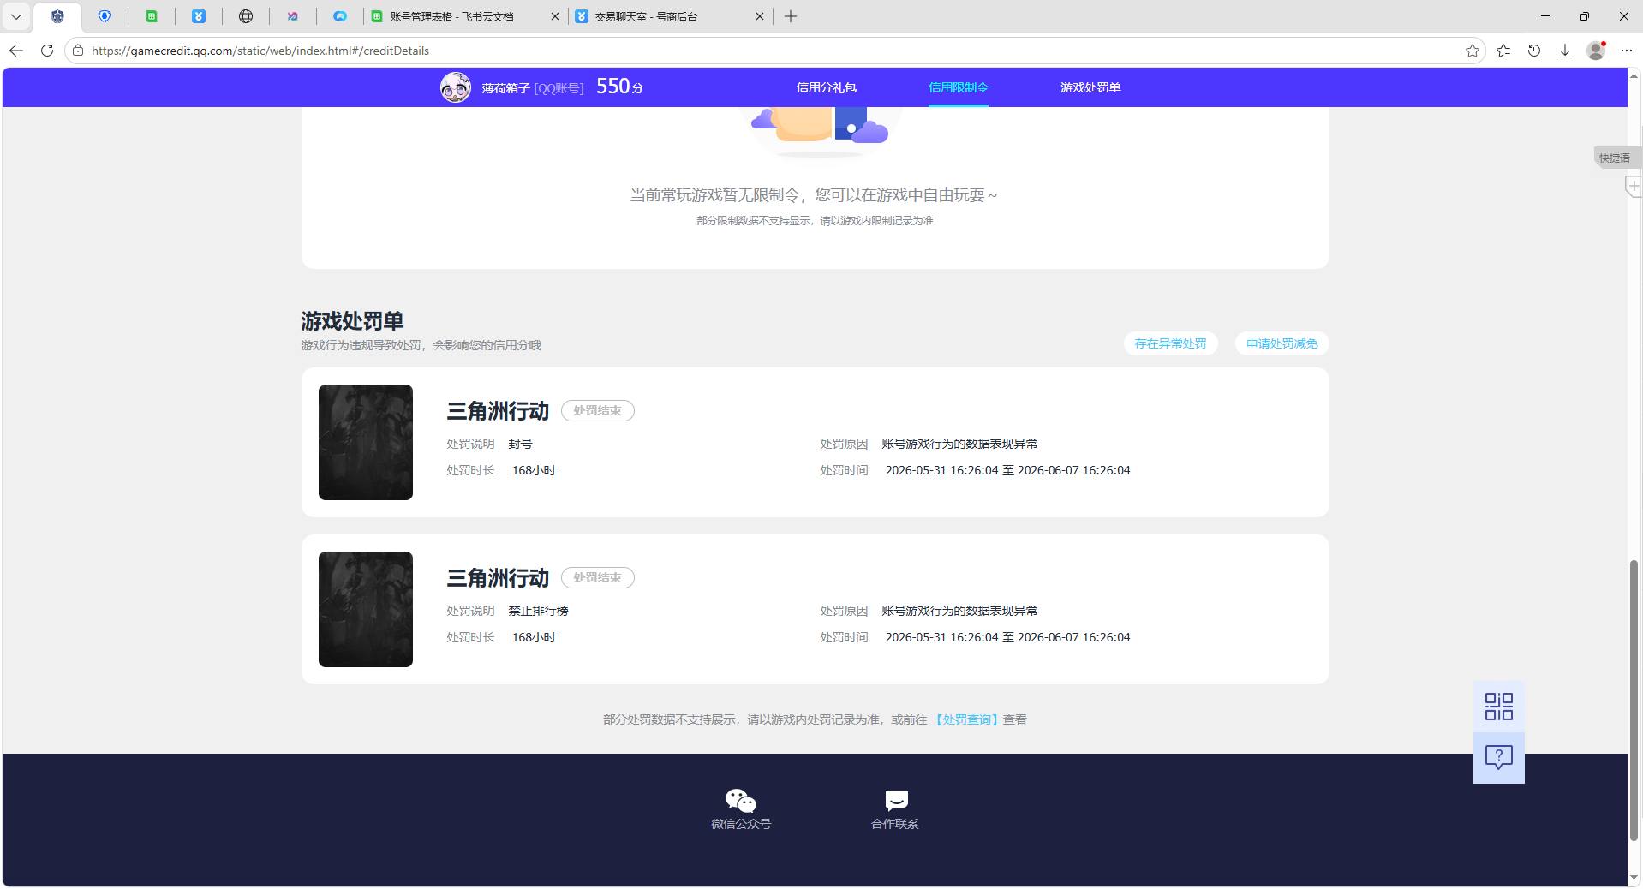Open the 信用限制令 navigation tab
The height and width of the screenshot is (889, 1643).
pyautogui.click(x=958, y=87)
